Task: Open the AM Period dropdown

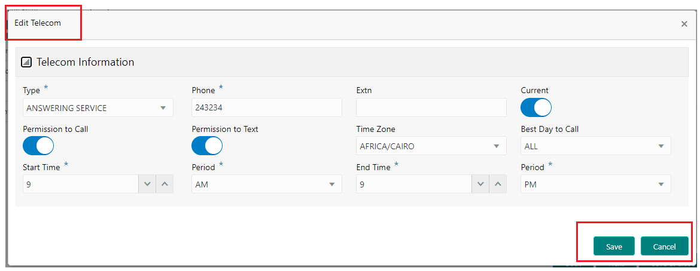Action: click(266, 184)
